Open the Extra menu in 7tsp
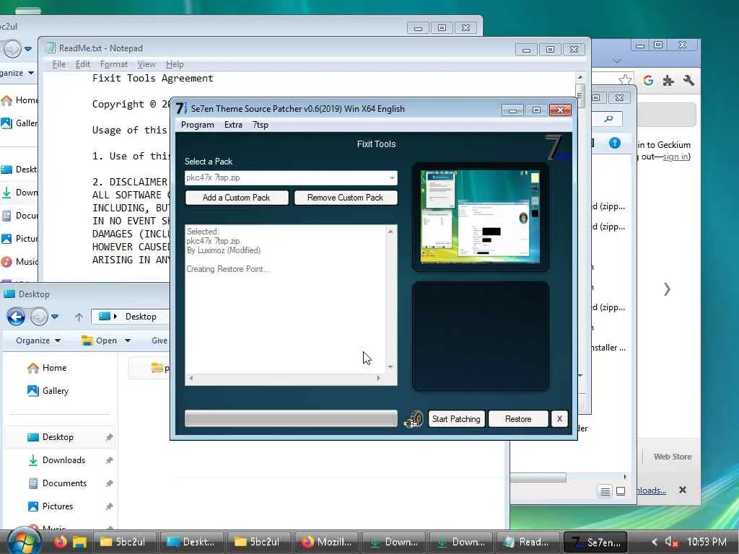This screenshot has height=554, width=739. (233, 125)
